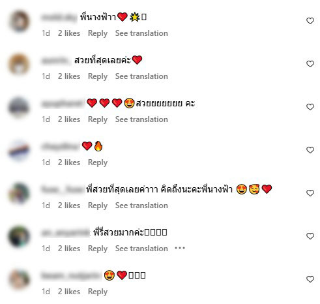Open the avatar of the fire emoji commenter
The width and height of the screenshot is (320, 304).
pyautogui.click(x=19, y=150)
